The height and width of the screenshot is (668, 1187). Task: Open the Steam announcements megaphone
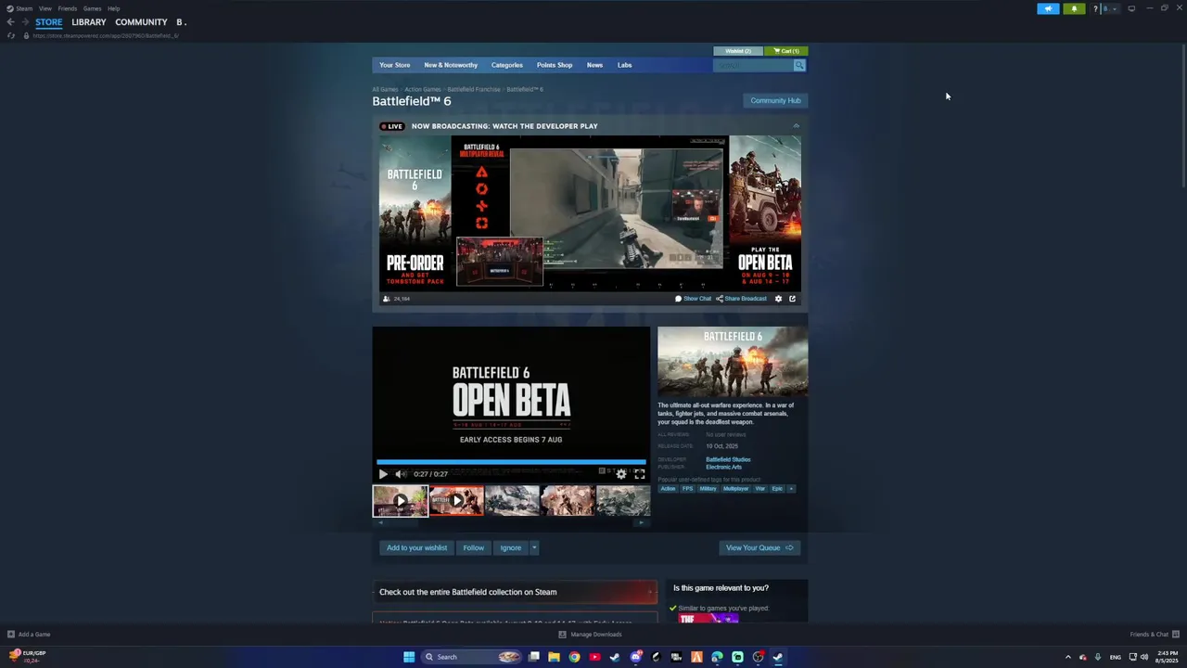coord(1048,8)
